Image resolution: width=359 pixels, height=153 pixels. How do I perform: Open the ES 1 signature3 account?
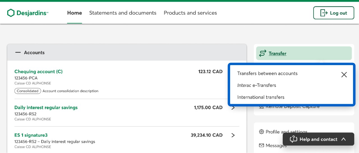(x=31, y=135)
